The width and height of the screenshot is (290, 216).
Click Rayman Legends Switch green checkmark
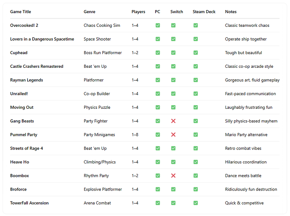click(x=173, y=80)
